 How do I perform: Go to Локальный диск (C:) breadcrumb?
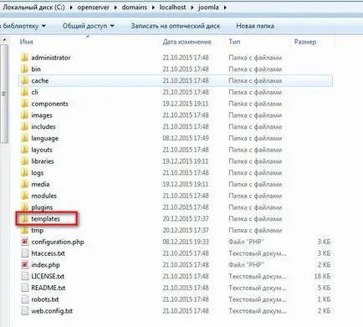pos(33,8)
